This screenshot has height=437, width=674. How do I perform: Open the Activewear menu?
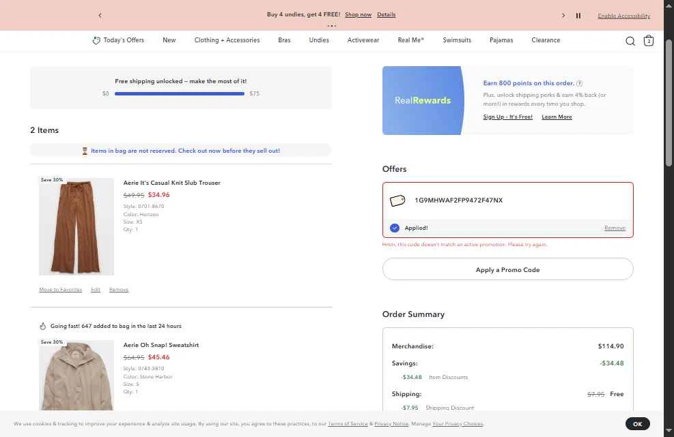click(x=363, y=40)
